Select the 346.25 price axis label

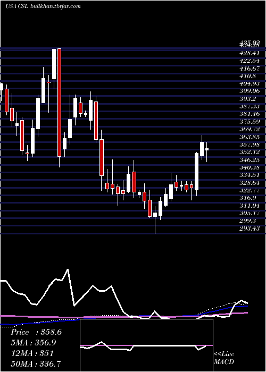(x=250, y=160)
